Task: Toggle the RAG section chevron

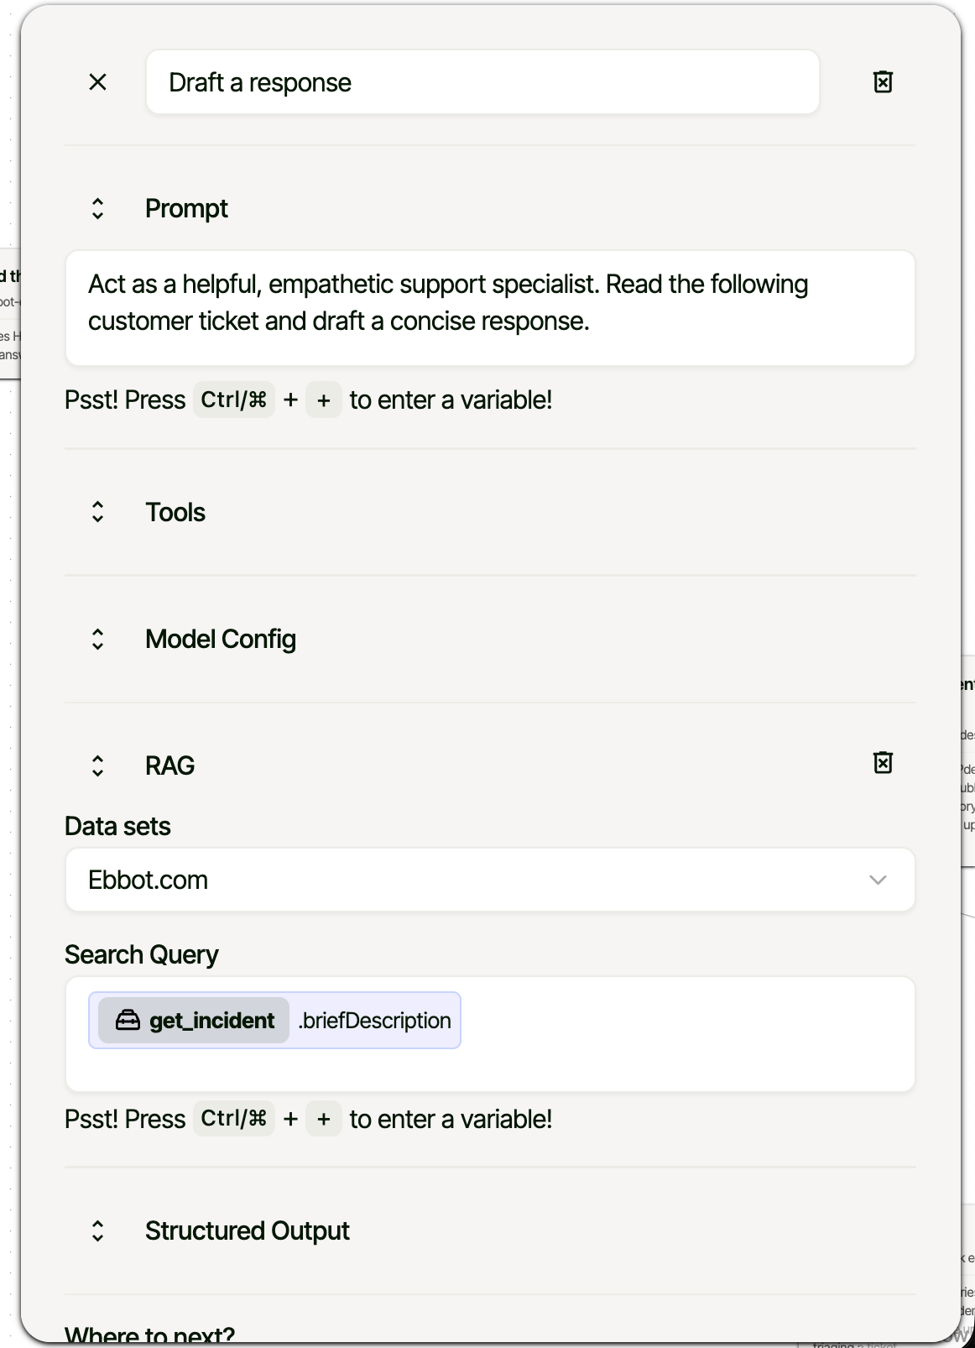Action: click(x=98, y=765)
